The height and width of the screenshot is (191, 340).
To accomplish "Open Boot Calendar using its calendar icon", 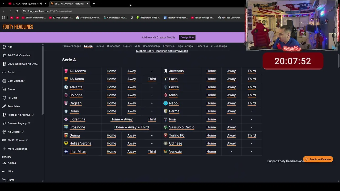I will (x=4, y=81).
